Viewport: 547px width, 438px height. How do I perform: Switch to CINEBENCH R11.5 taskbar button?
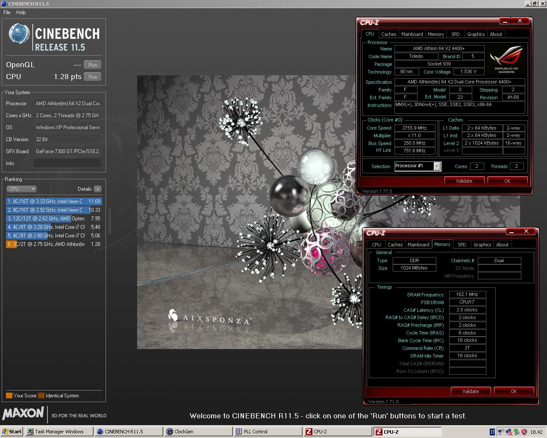tap(129, 432)
